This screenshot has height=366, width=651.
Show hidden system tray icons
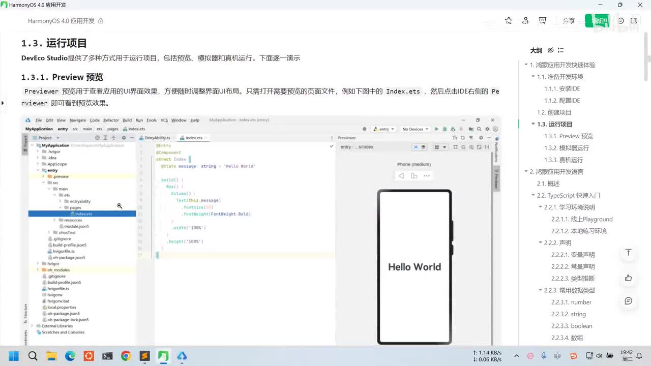click(517, 356)
